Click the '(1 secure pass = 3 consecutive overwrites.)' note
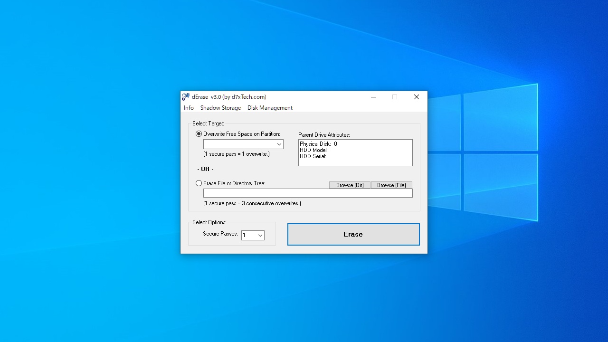The width and height of the screenshot is (608, 342). coord(252,203)
